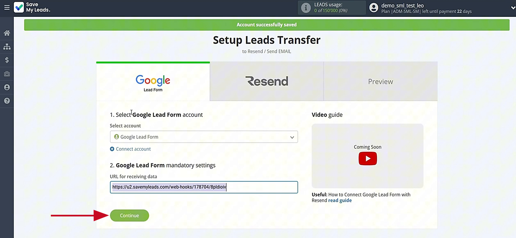Open the connections sitemap sidebar icon
Screen dimensions: 516x238
point(7,47)
